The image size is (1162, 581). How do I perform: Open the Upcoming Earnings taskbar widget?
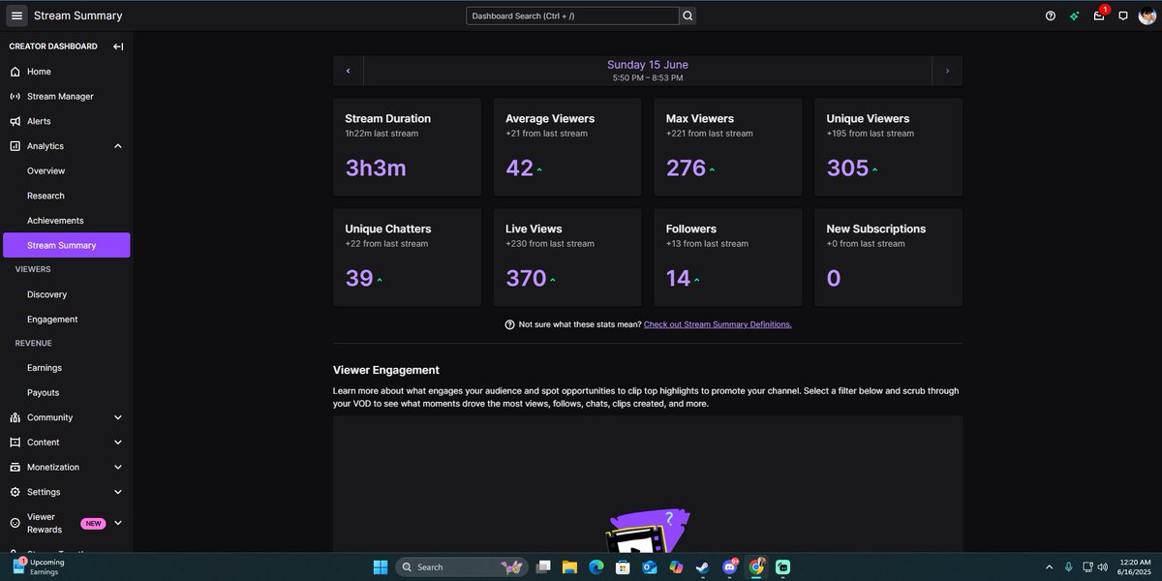coord(39,566)
